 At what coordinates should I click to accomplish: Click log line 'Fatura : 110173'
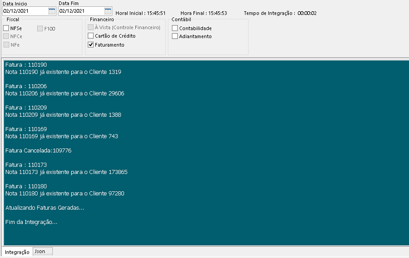pos(26,165)
